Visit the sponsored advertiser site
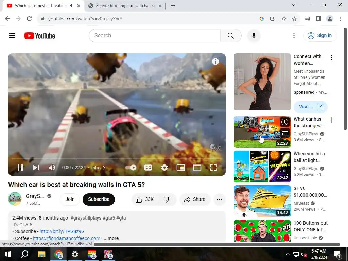The height and width of the screenshot is (261, 348). pos(311,107)
